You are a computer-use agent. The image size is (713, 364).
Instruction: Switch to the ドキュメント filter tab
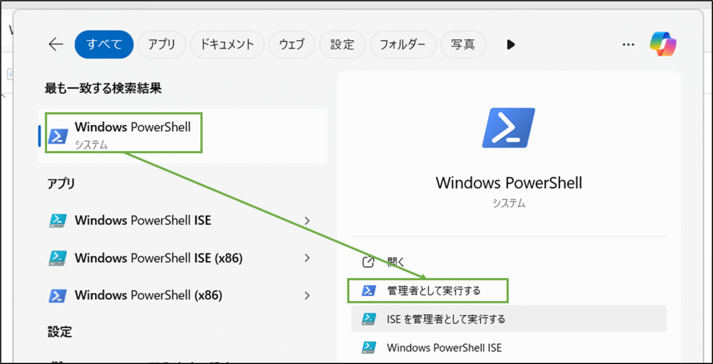tap(227, 45)
